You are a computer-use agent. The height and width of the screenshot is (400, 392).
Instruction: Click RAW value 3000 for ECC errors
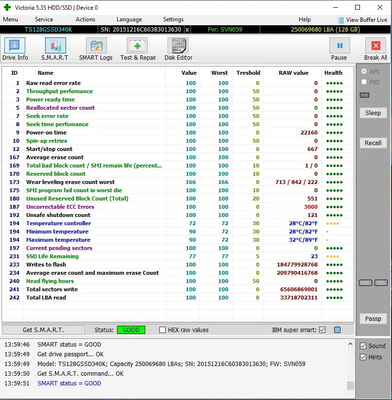310,207
